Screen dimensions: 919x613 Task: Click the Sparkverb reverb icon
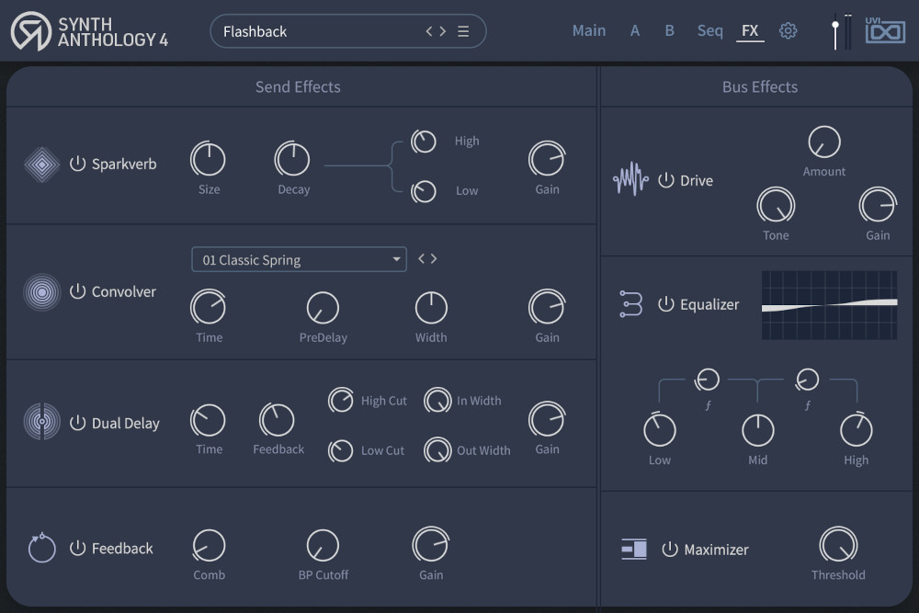tap(41, 164)
